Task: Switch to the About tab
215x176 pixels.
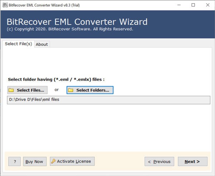Action: pyautogui.click(x=42, y=44)
